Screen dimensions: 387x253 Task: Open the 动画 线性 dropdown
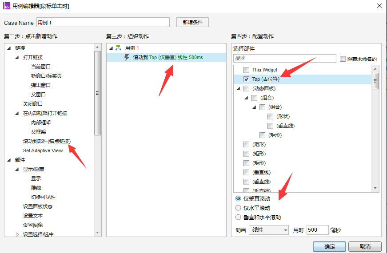(x=269, y=230)
